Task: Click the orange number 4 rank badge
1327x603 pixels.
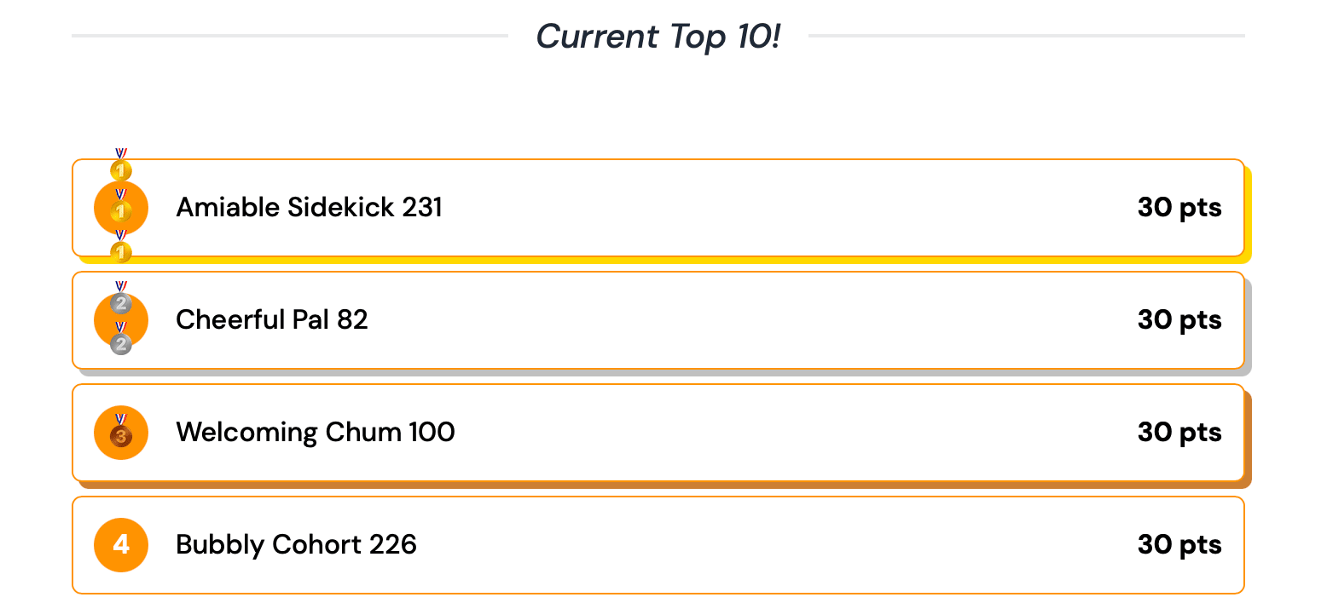Action: [x=121, y=544]
